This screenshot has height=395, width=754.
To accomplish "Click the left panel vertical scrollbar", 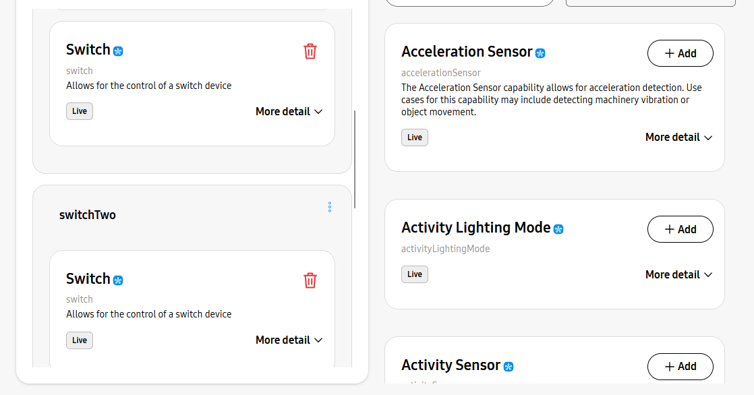I will click(355, 160).
